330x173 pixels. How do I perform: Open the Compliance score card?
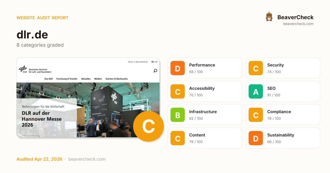pos(283,115)
